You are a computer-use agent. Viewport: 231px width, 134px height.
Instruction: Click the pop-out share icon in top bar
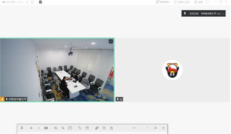point(32,2)
